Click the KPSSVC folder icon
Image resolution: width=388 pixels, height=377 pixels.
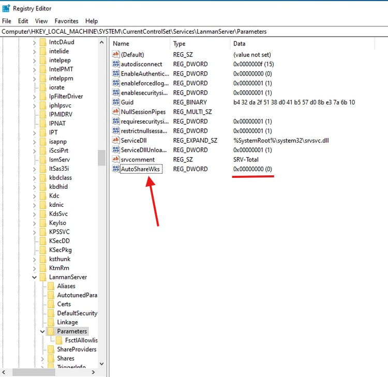(43, 232)
